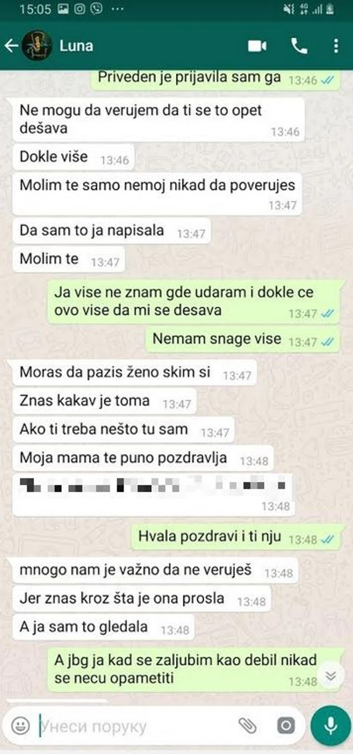Tap the Instagram notification icon in status bar
The image size is (353, 754).
click(x=80, y=9)
